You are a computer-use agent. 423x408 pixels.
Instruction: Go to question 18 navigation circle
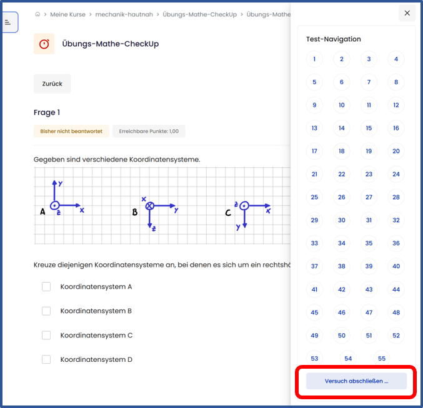342,151
